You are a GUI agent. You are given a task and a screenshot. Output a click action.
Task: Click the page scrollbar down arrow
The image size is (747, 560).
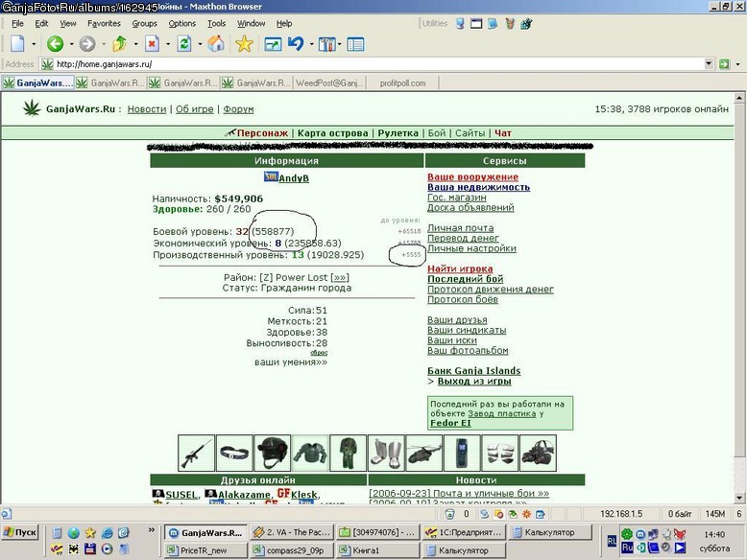tap(739, 498)
